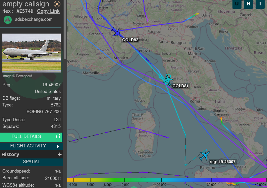Click the BOEING 767-200 text
This screenshot has width=267, height=188.
tap(44, 112)
